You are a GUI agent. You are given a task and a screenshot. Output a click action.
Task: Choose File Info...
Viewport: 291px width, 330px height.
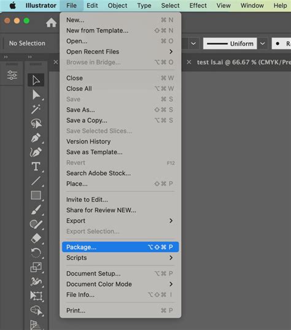point(120,294)
